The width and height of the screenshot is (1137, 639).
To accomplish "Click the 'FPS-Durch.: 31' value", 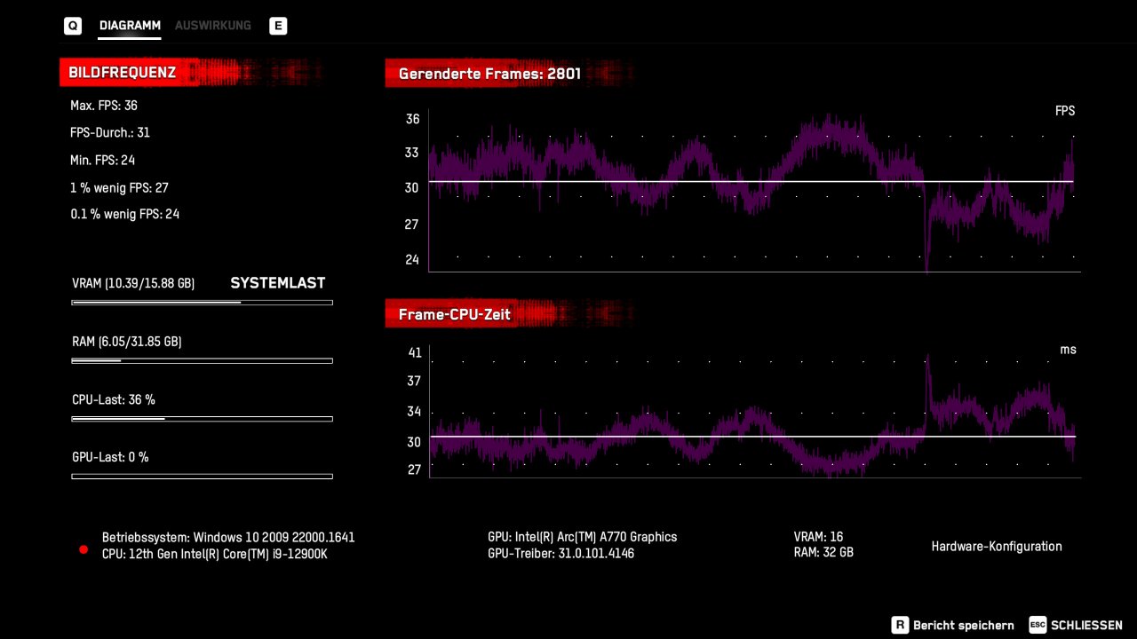I will [x=110, y=133].
